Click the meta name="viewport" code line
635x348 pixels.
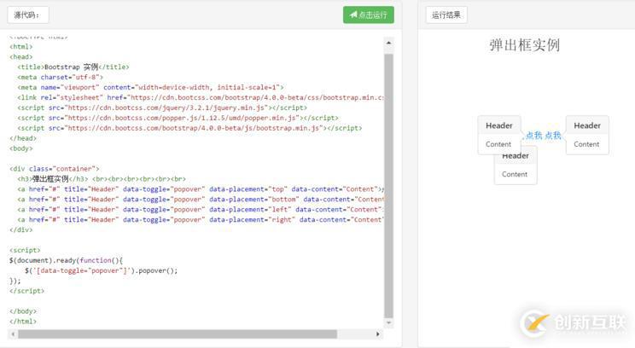(151, 87)
